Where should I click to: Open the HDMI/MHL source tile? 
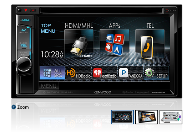pyautogui.click(x=79, y=44)
